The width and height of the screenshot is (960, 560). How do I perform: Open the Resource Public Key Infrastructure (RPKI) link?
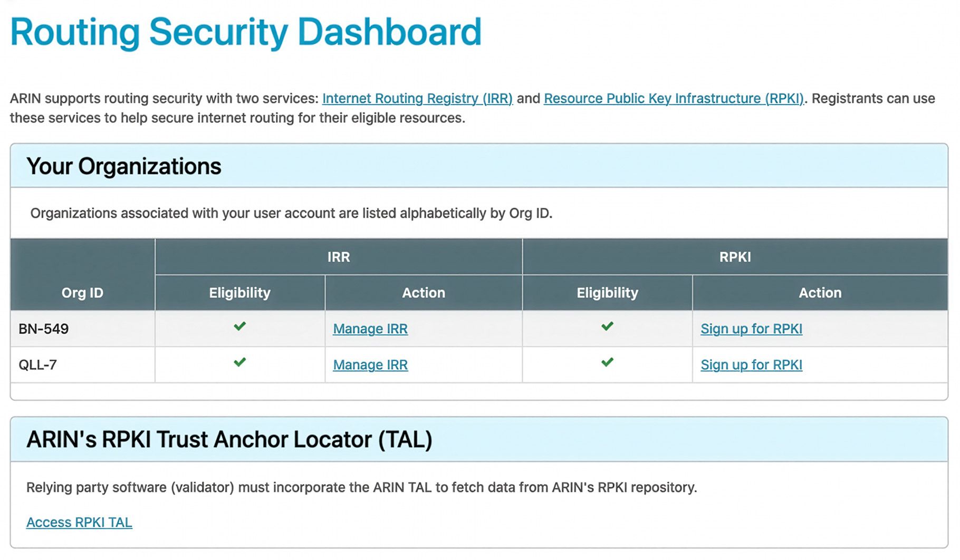672,98
